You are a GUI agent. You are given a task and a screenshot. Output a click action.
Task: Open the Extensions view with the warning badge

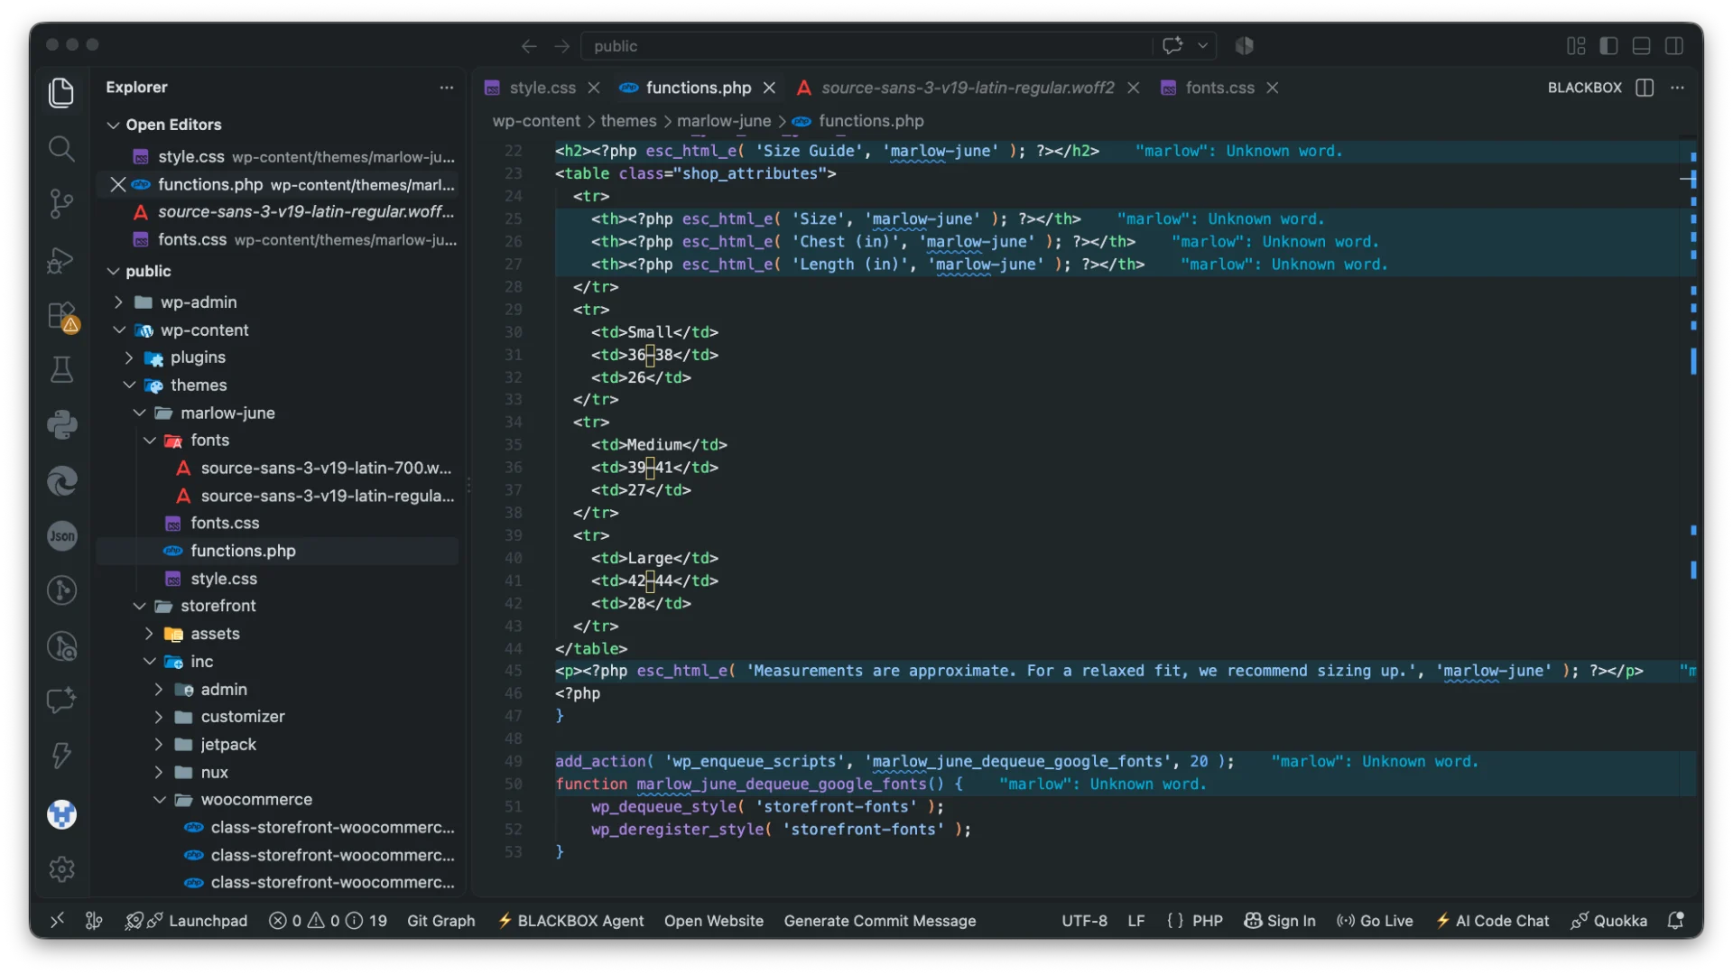tap(61, 316)
